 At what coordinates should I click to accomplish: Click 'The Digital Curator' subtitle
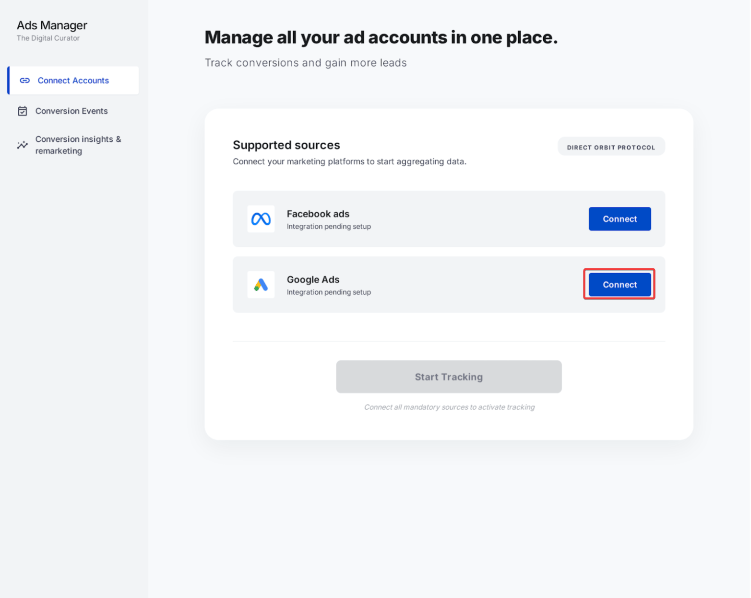point(48,38)
